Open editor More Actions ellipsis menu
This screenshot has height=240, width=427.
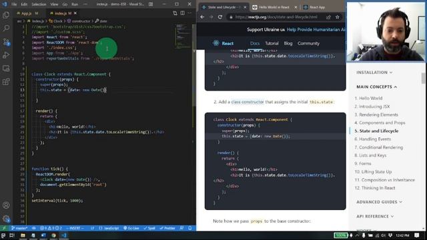coord(189,13)
